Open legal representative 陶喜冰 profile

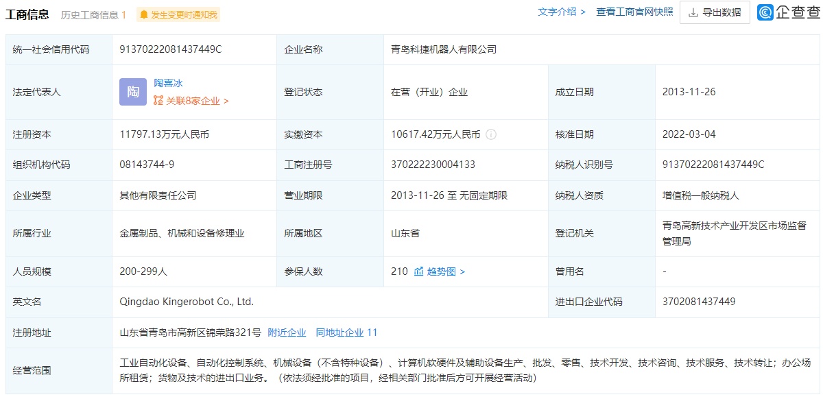click(168, 83)
